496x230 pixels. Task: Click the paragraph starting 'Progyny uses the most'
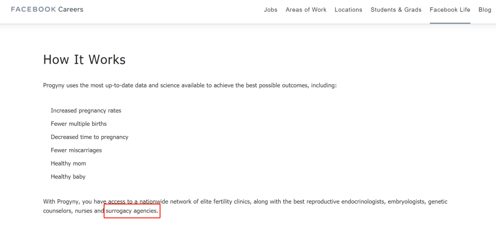pos(190,86)
